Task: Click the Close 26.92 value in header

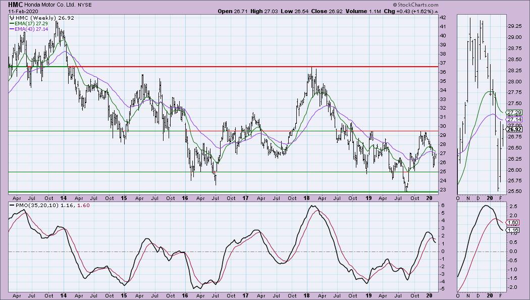Action: coord(327,11)
